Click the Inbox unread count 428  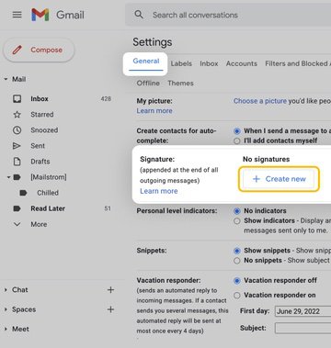pos(106,99)
